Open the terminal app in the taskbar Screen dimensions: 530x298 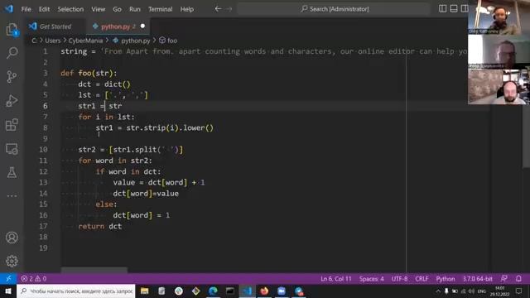(230, 291)
